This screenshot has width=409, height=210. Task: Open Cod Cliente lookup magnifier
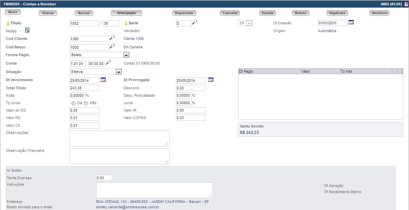point(112,38)
